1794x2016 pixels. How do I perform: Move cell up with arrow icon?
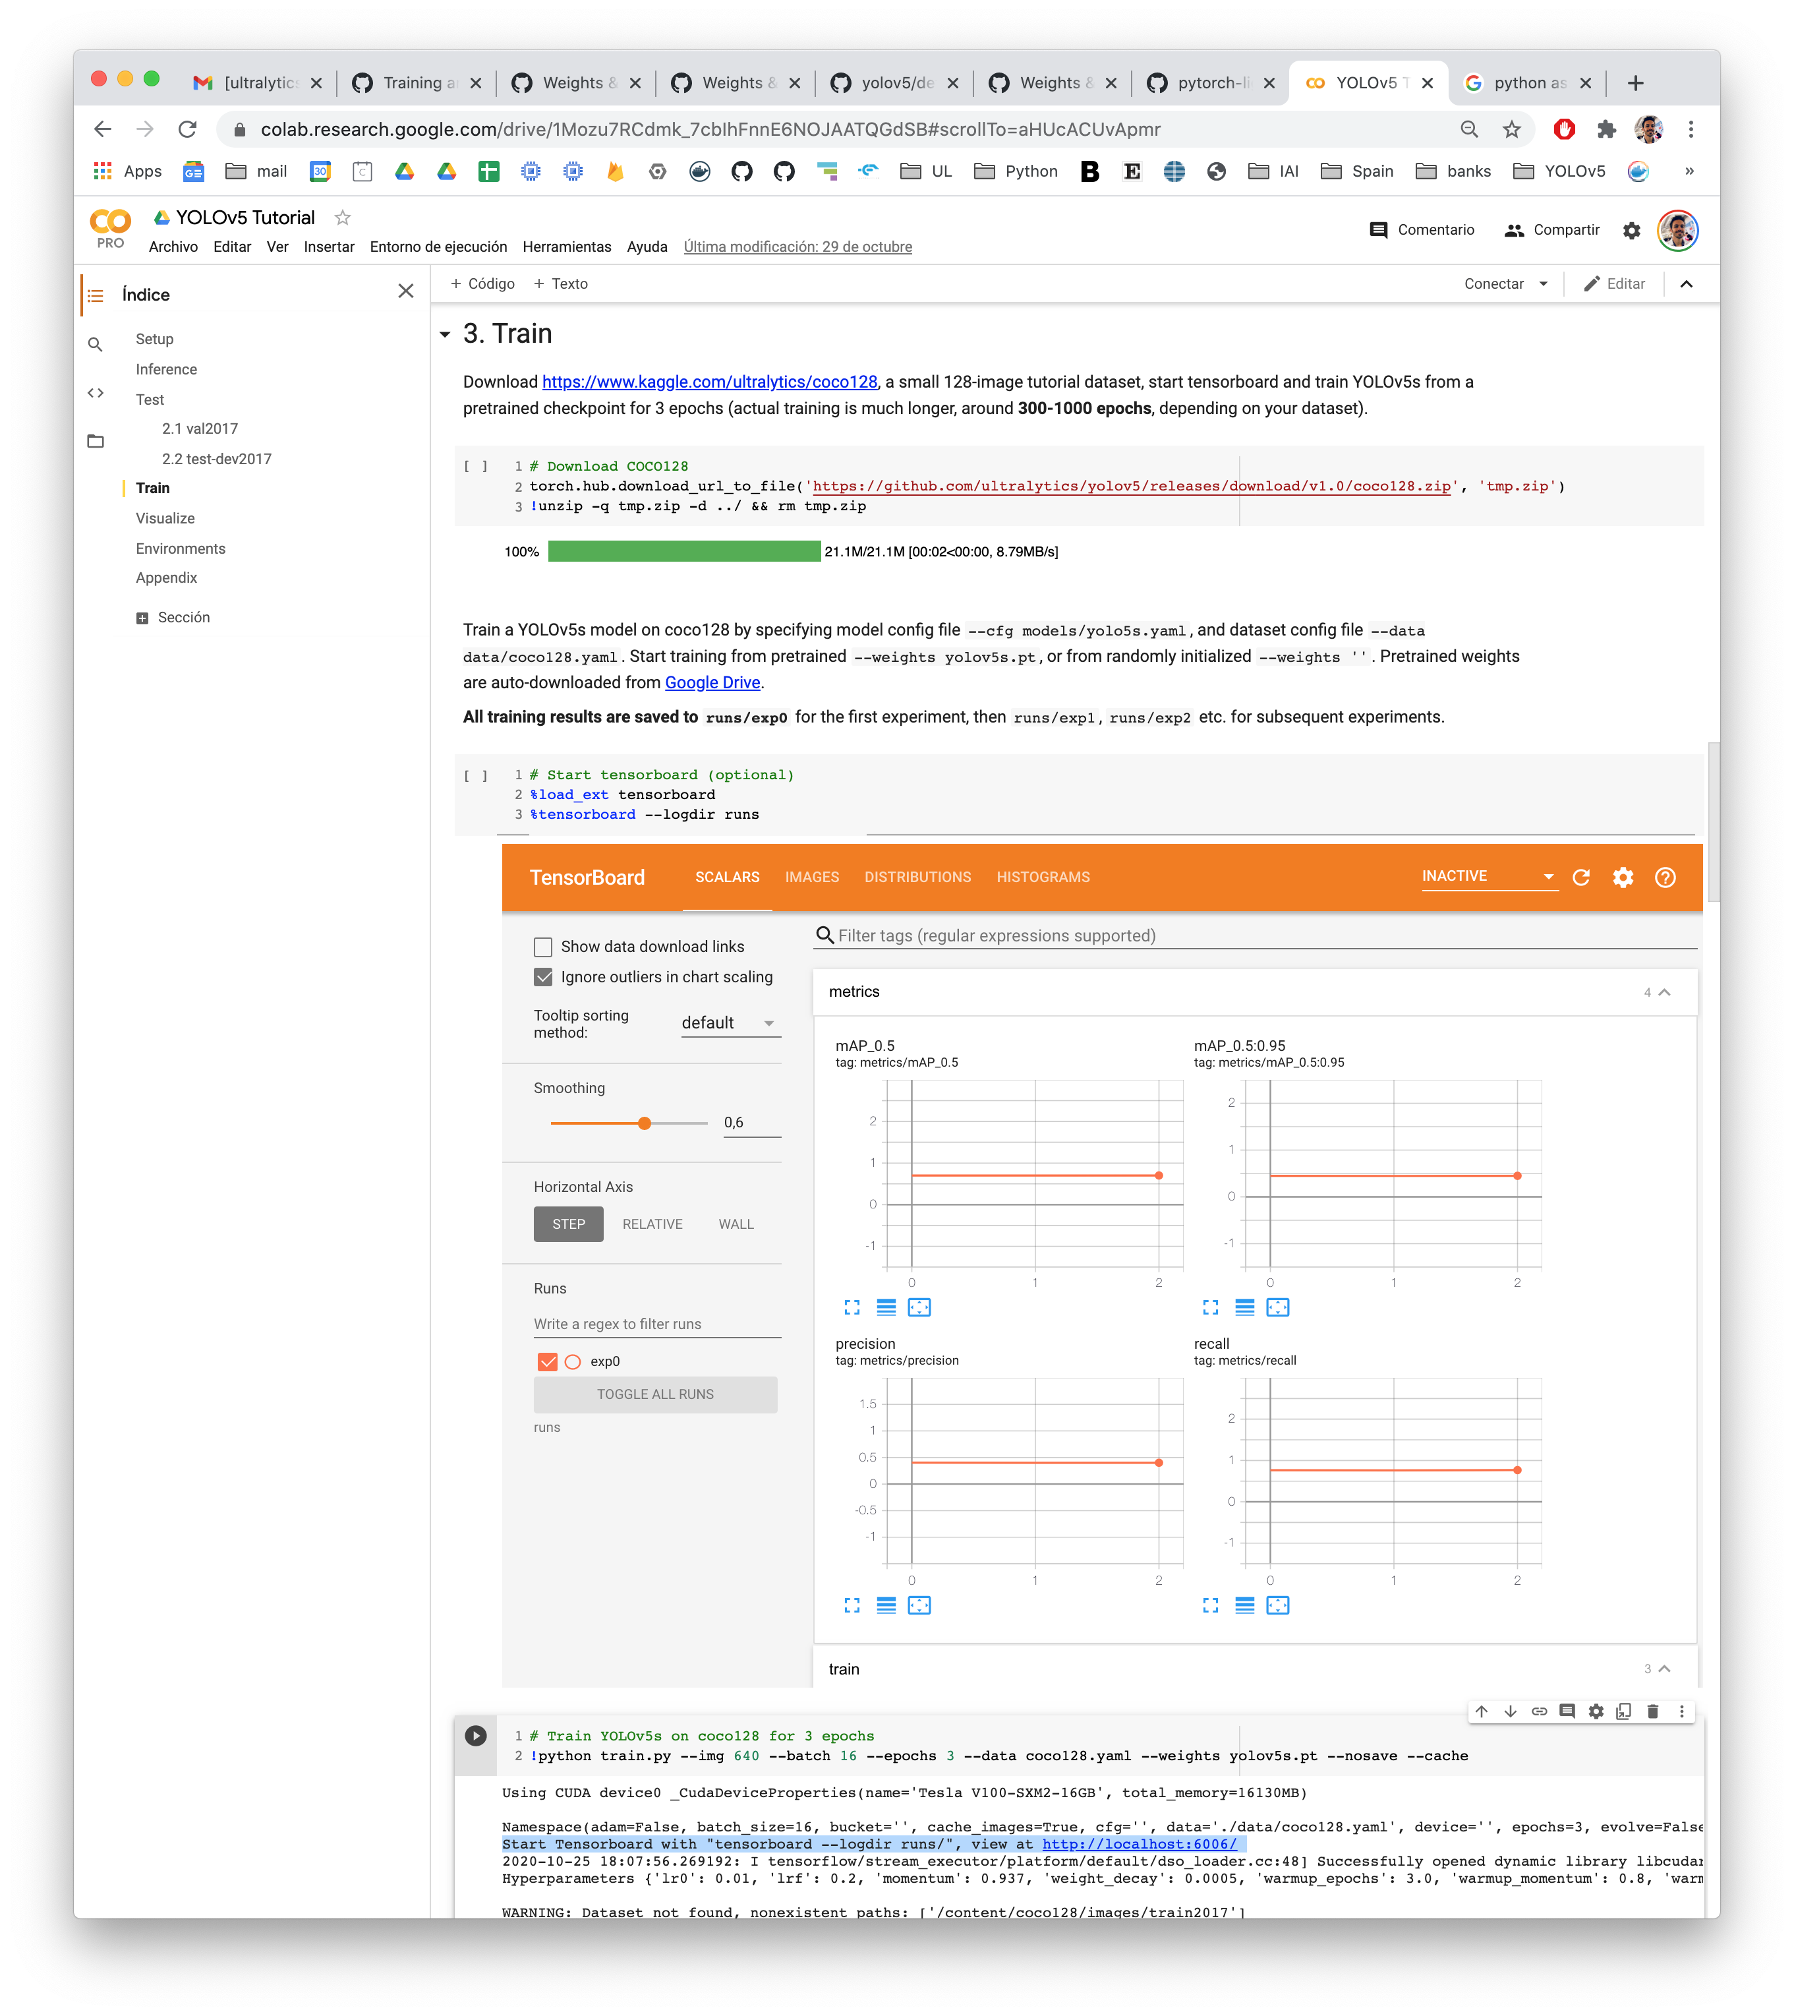[1482, 1711]
